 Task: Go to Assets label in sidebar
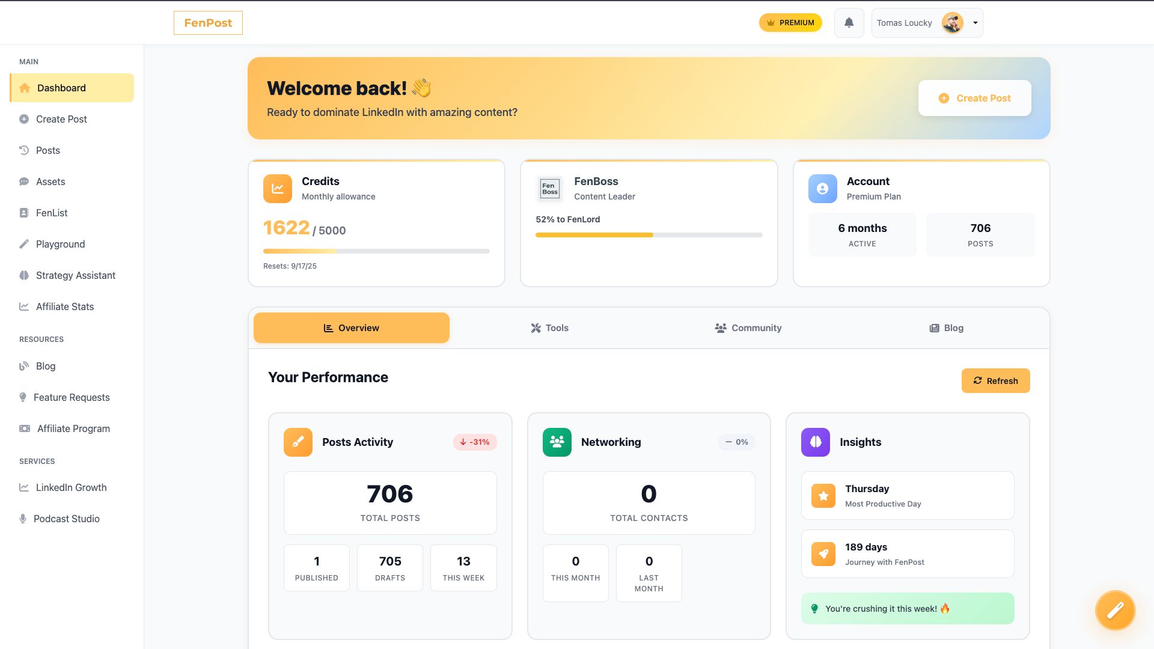50,181
